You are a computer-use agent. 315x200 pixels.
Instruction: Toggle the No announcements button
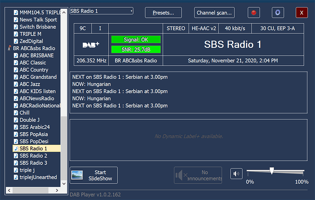(199, 175)
